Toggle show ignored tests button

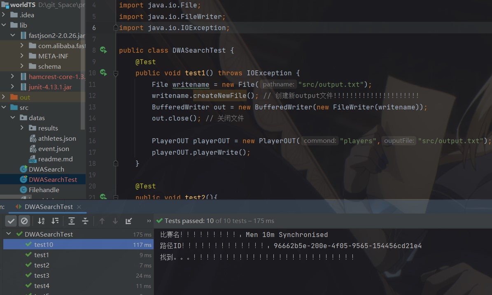[24, 221]
